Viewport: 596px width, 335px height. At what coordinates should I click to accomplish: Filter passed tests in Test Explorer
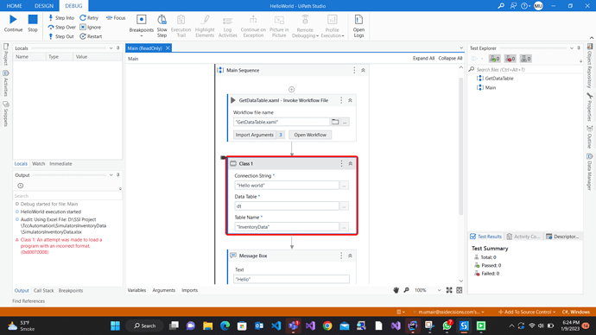495,59
